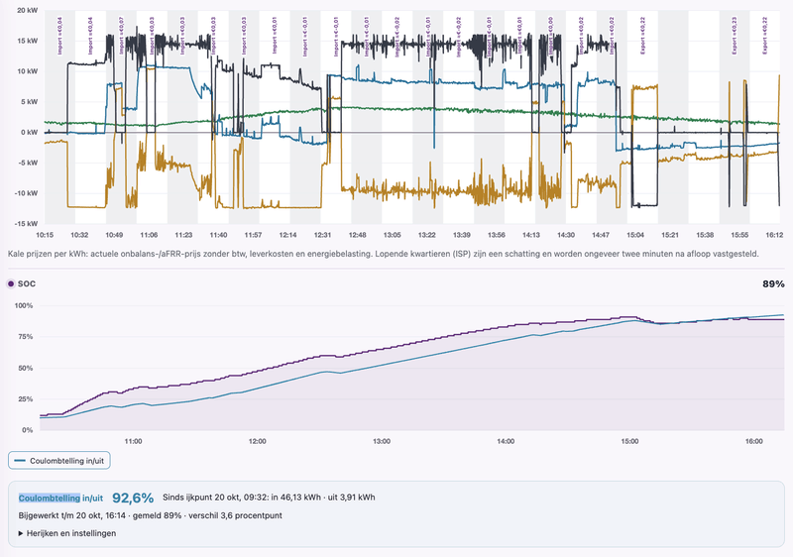The image size is (793, 557).
Task: Click the 89% SOC value at top right
Action: [x=773, y=284]
